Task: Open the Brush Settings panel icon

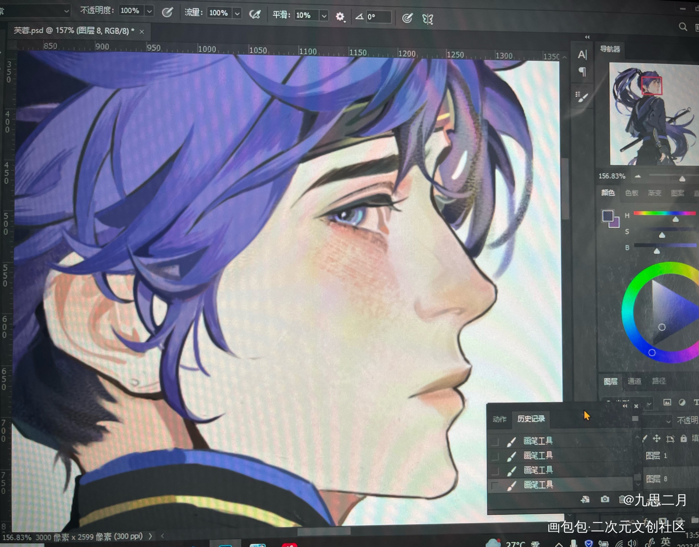Action: point(582,97)
